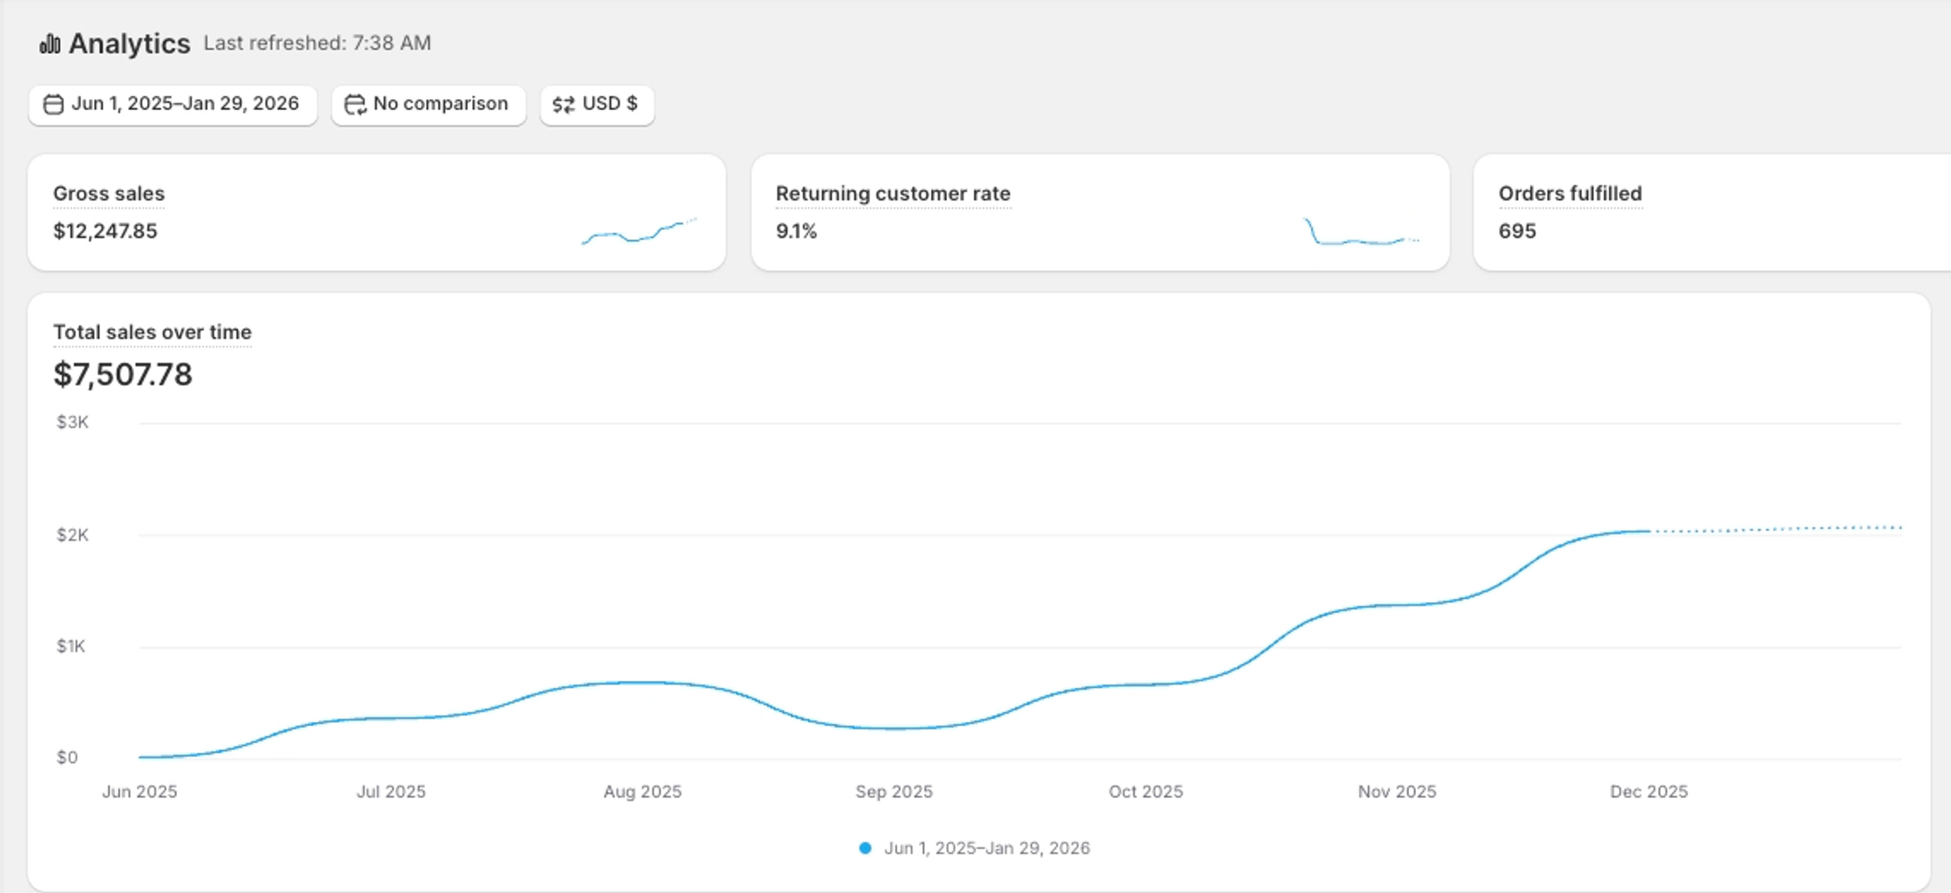Screen dimensions: 1951x893
Task: Click the currency exchange arrows icon
Action: tap(563, 105)
